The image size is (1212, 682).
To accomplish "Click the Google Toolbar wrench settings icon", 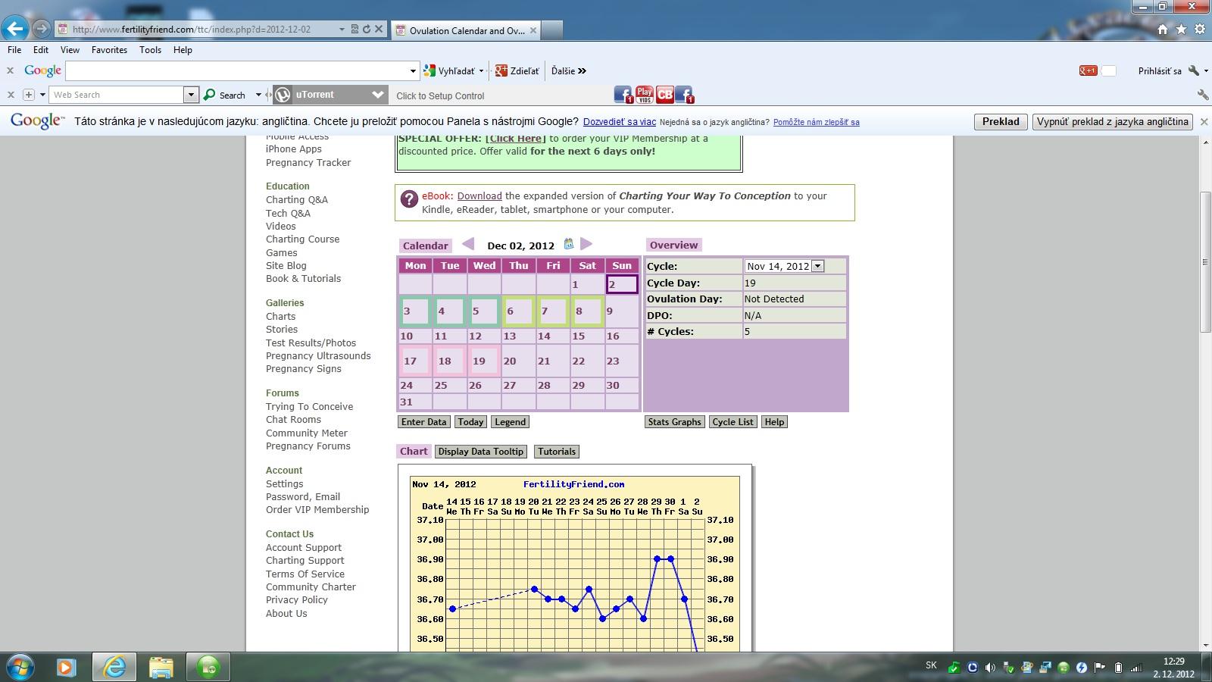I will [1195, 70].
